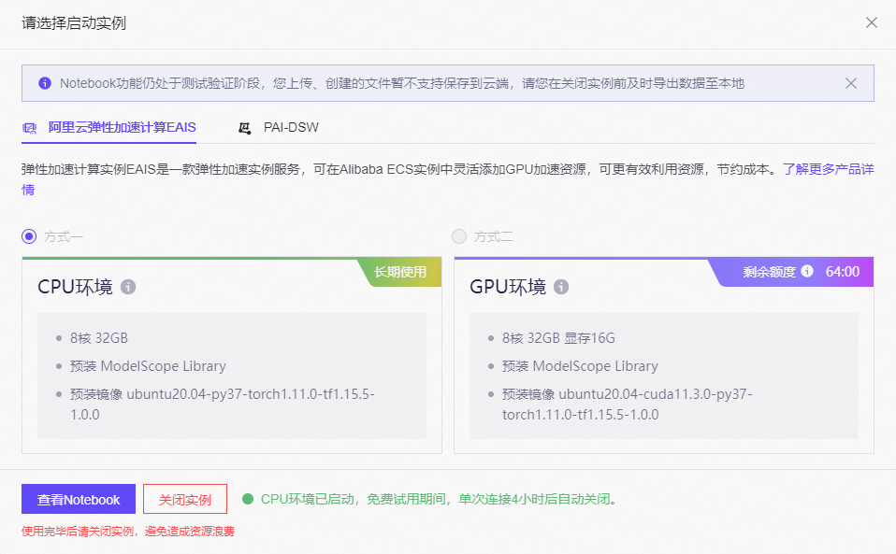Click the PAI-DSW tab icon

pos(244,128)
